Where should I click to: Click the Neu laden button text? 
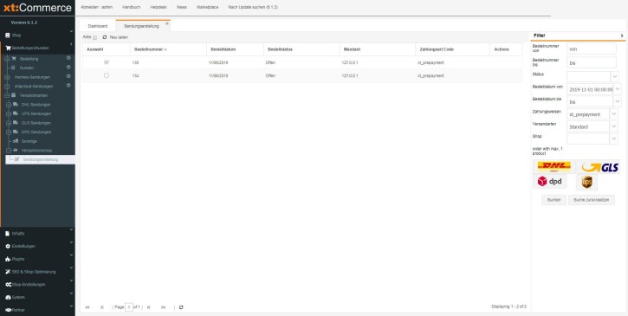119,37
